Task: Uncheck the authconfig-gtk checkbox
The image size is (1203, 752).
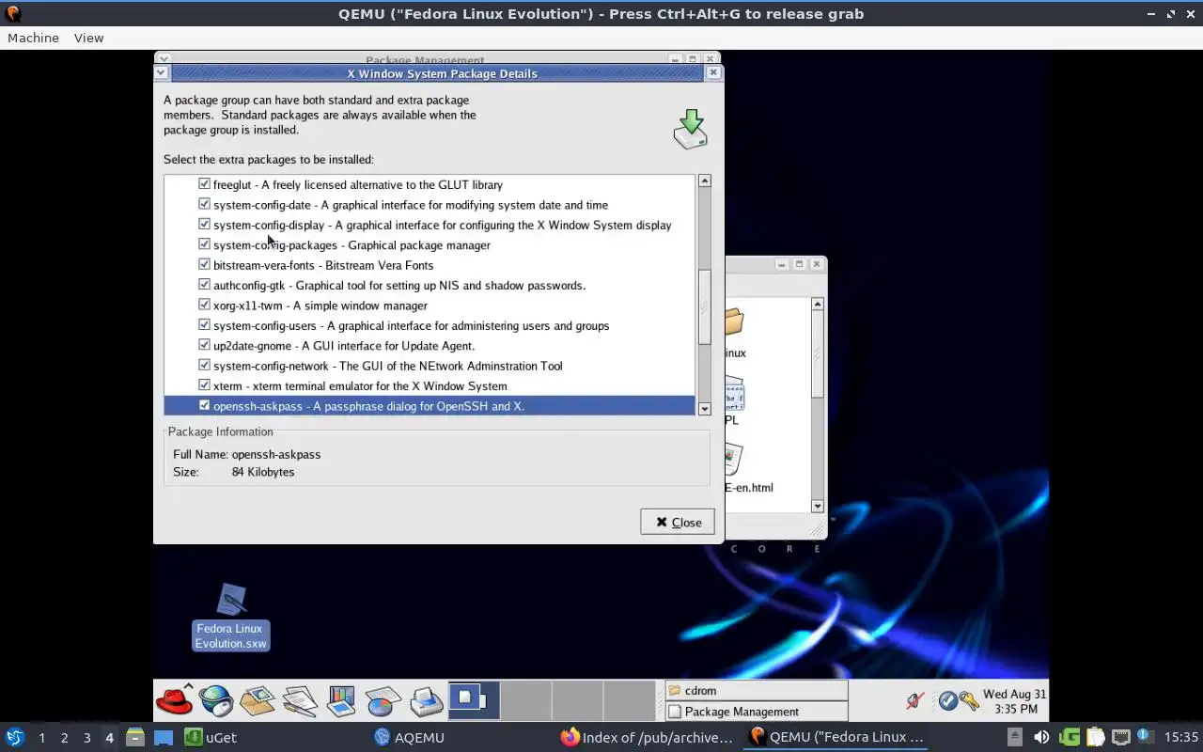Action: point(204,285)
